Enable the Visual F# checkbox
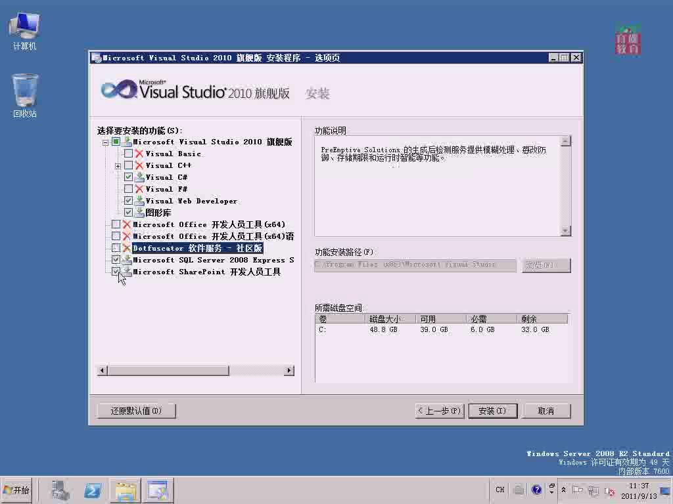Image resolution: width=673 pixels, height=504 pixels. tap(128, 188)
